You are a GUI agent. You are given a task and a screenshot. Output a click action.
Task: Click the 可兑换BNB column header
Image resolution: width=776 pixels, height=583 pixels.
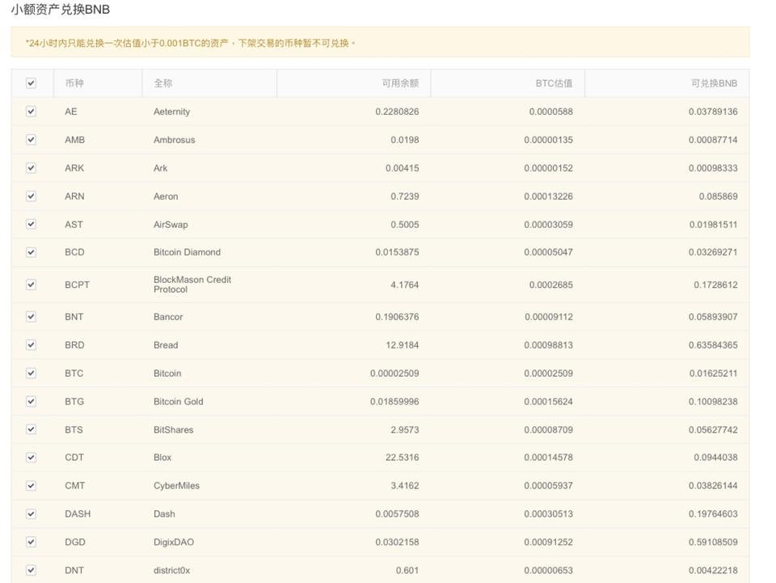tap(714, 83)
